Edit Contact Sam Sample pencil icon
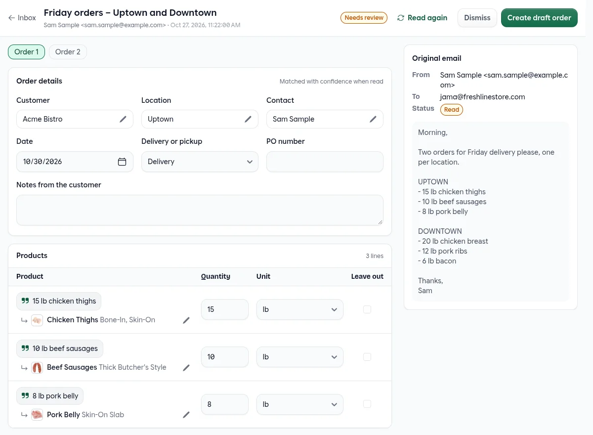593x435 pixels. (x=373, y=119)
